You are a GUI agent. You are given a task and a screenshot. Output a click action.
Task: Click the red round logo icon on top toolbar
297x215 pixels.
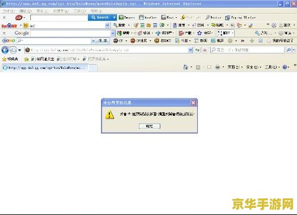click(x=19, y=18)
